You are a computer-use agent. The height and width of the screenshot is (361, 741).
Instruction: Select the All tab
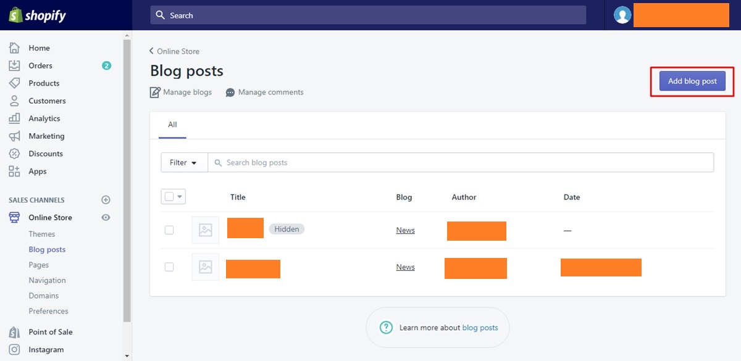tap(172, 125)
